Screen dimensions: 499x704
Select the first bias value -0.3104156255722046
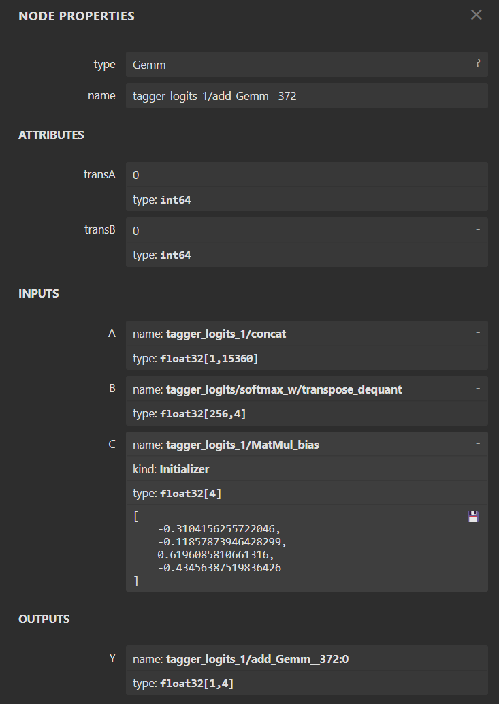(218, 528)
